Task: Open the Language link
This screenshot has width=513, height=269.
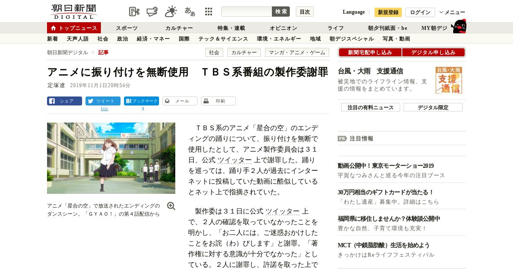Action: pyautogui.click(x=354, y=12)
